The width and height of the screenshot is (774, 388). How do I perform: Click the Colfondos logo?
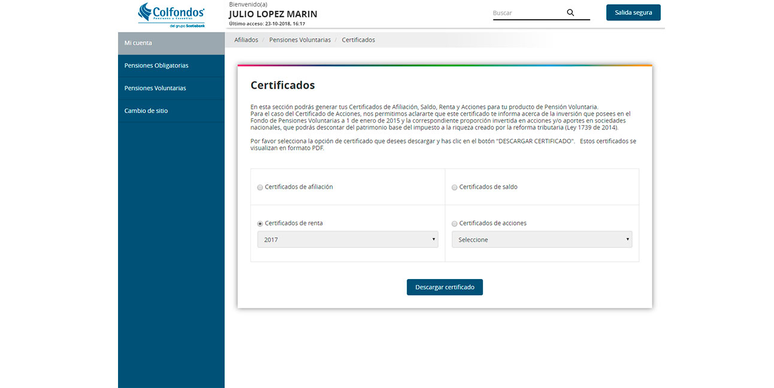(x=171, y=11)
